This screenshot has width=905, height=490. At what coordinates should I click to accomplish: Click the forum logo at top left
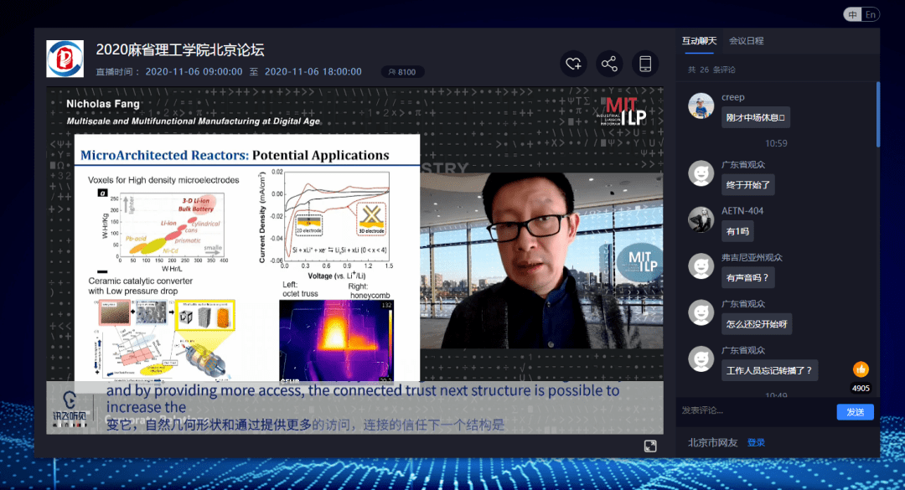tap(65, 59)
